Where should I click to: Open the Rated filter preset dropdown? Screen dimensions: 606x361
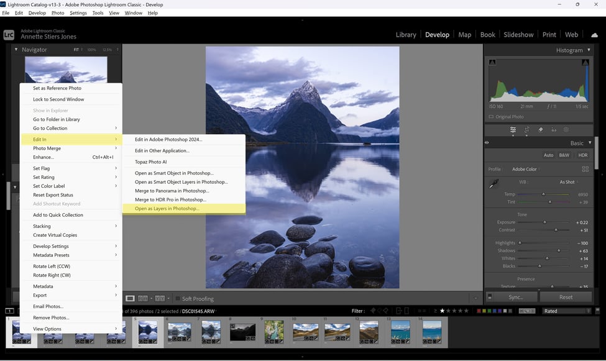(x=567, y=311)
